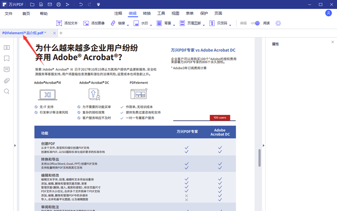Image resolution: width=337 pixels, height=211 pixels.
Task: Switch to the 转换 tab
Action: [147, 14]
